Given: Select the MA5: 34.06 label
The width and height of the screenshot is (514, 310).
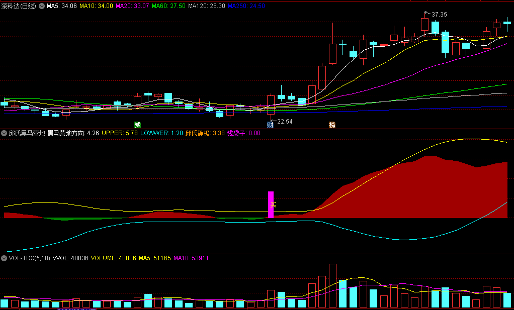Looking at the screenshot, I should [x=62, y=6].
